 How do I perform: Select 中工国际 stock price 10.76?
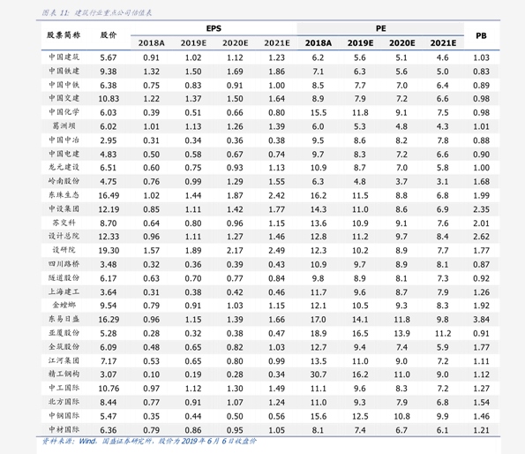tap(109, 389)
